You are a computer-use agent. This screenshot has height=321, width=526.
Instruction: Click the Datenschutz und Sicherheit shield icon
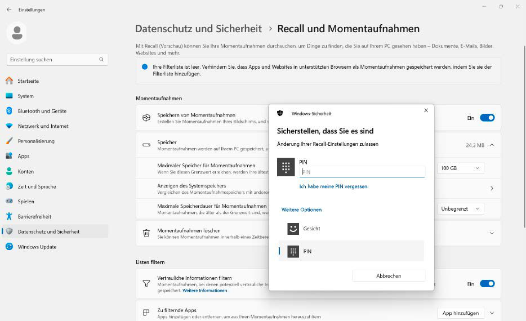pyautogui.click(x=10, y=231)
